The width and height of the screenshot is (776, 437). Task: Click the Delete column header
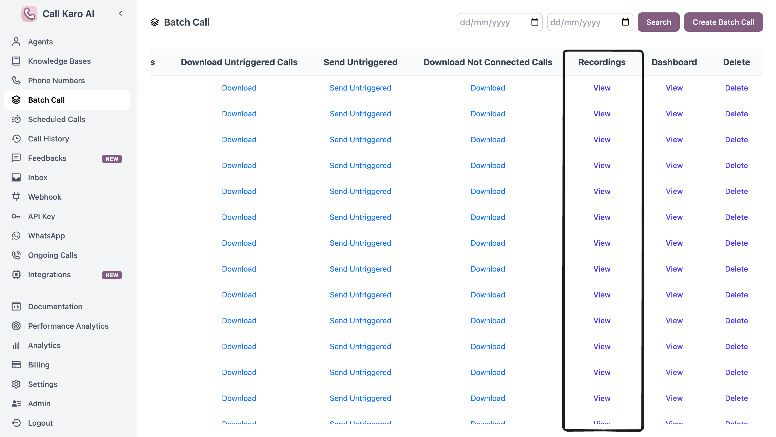(736, 62)
